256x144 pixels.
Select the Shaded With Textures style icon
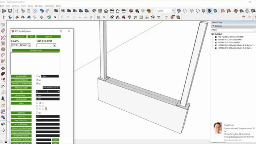[x=209, y=11]
